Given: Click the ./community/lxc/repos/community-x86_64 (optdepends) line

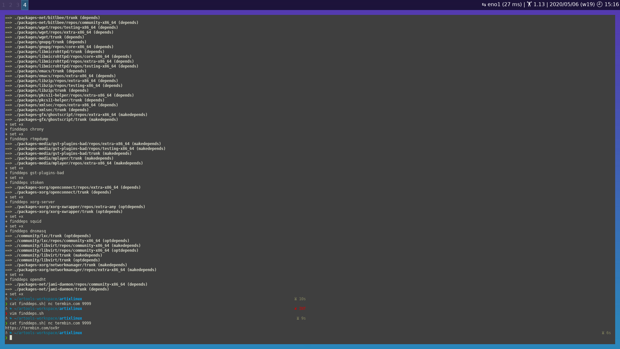Looking at the screenshot, I should coord(67,241).
